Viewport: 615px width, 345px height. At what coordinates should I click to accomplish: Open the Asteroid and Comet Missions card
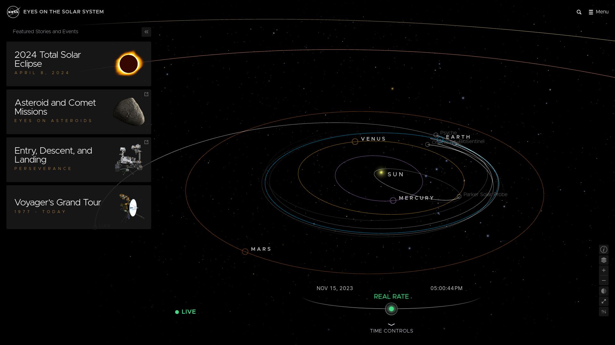79,112
